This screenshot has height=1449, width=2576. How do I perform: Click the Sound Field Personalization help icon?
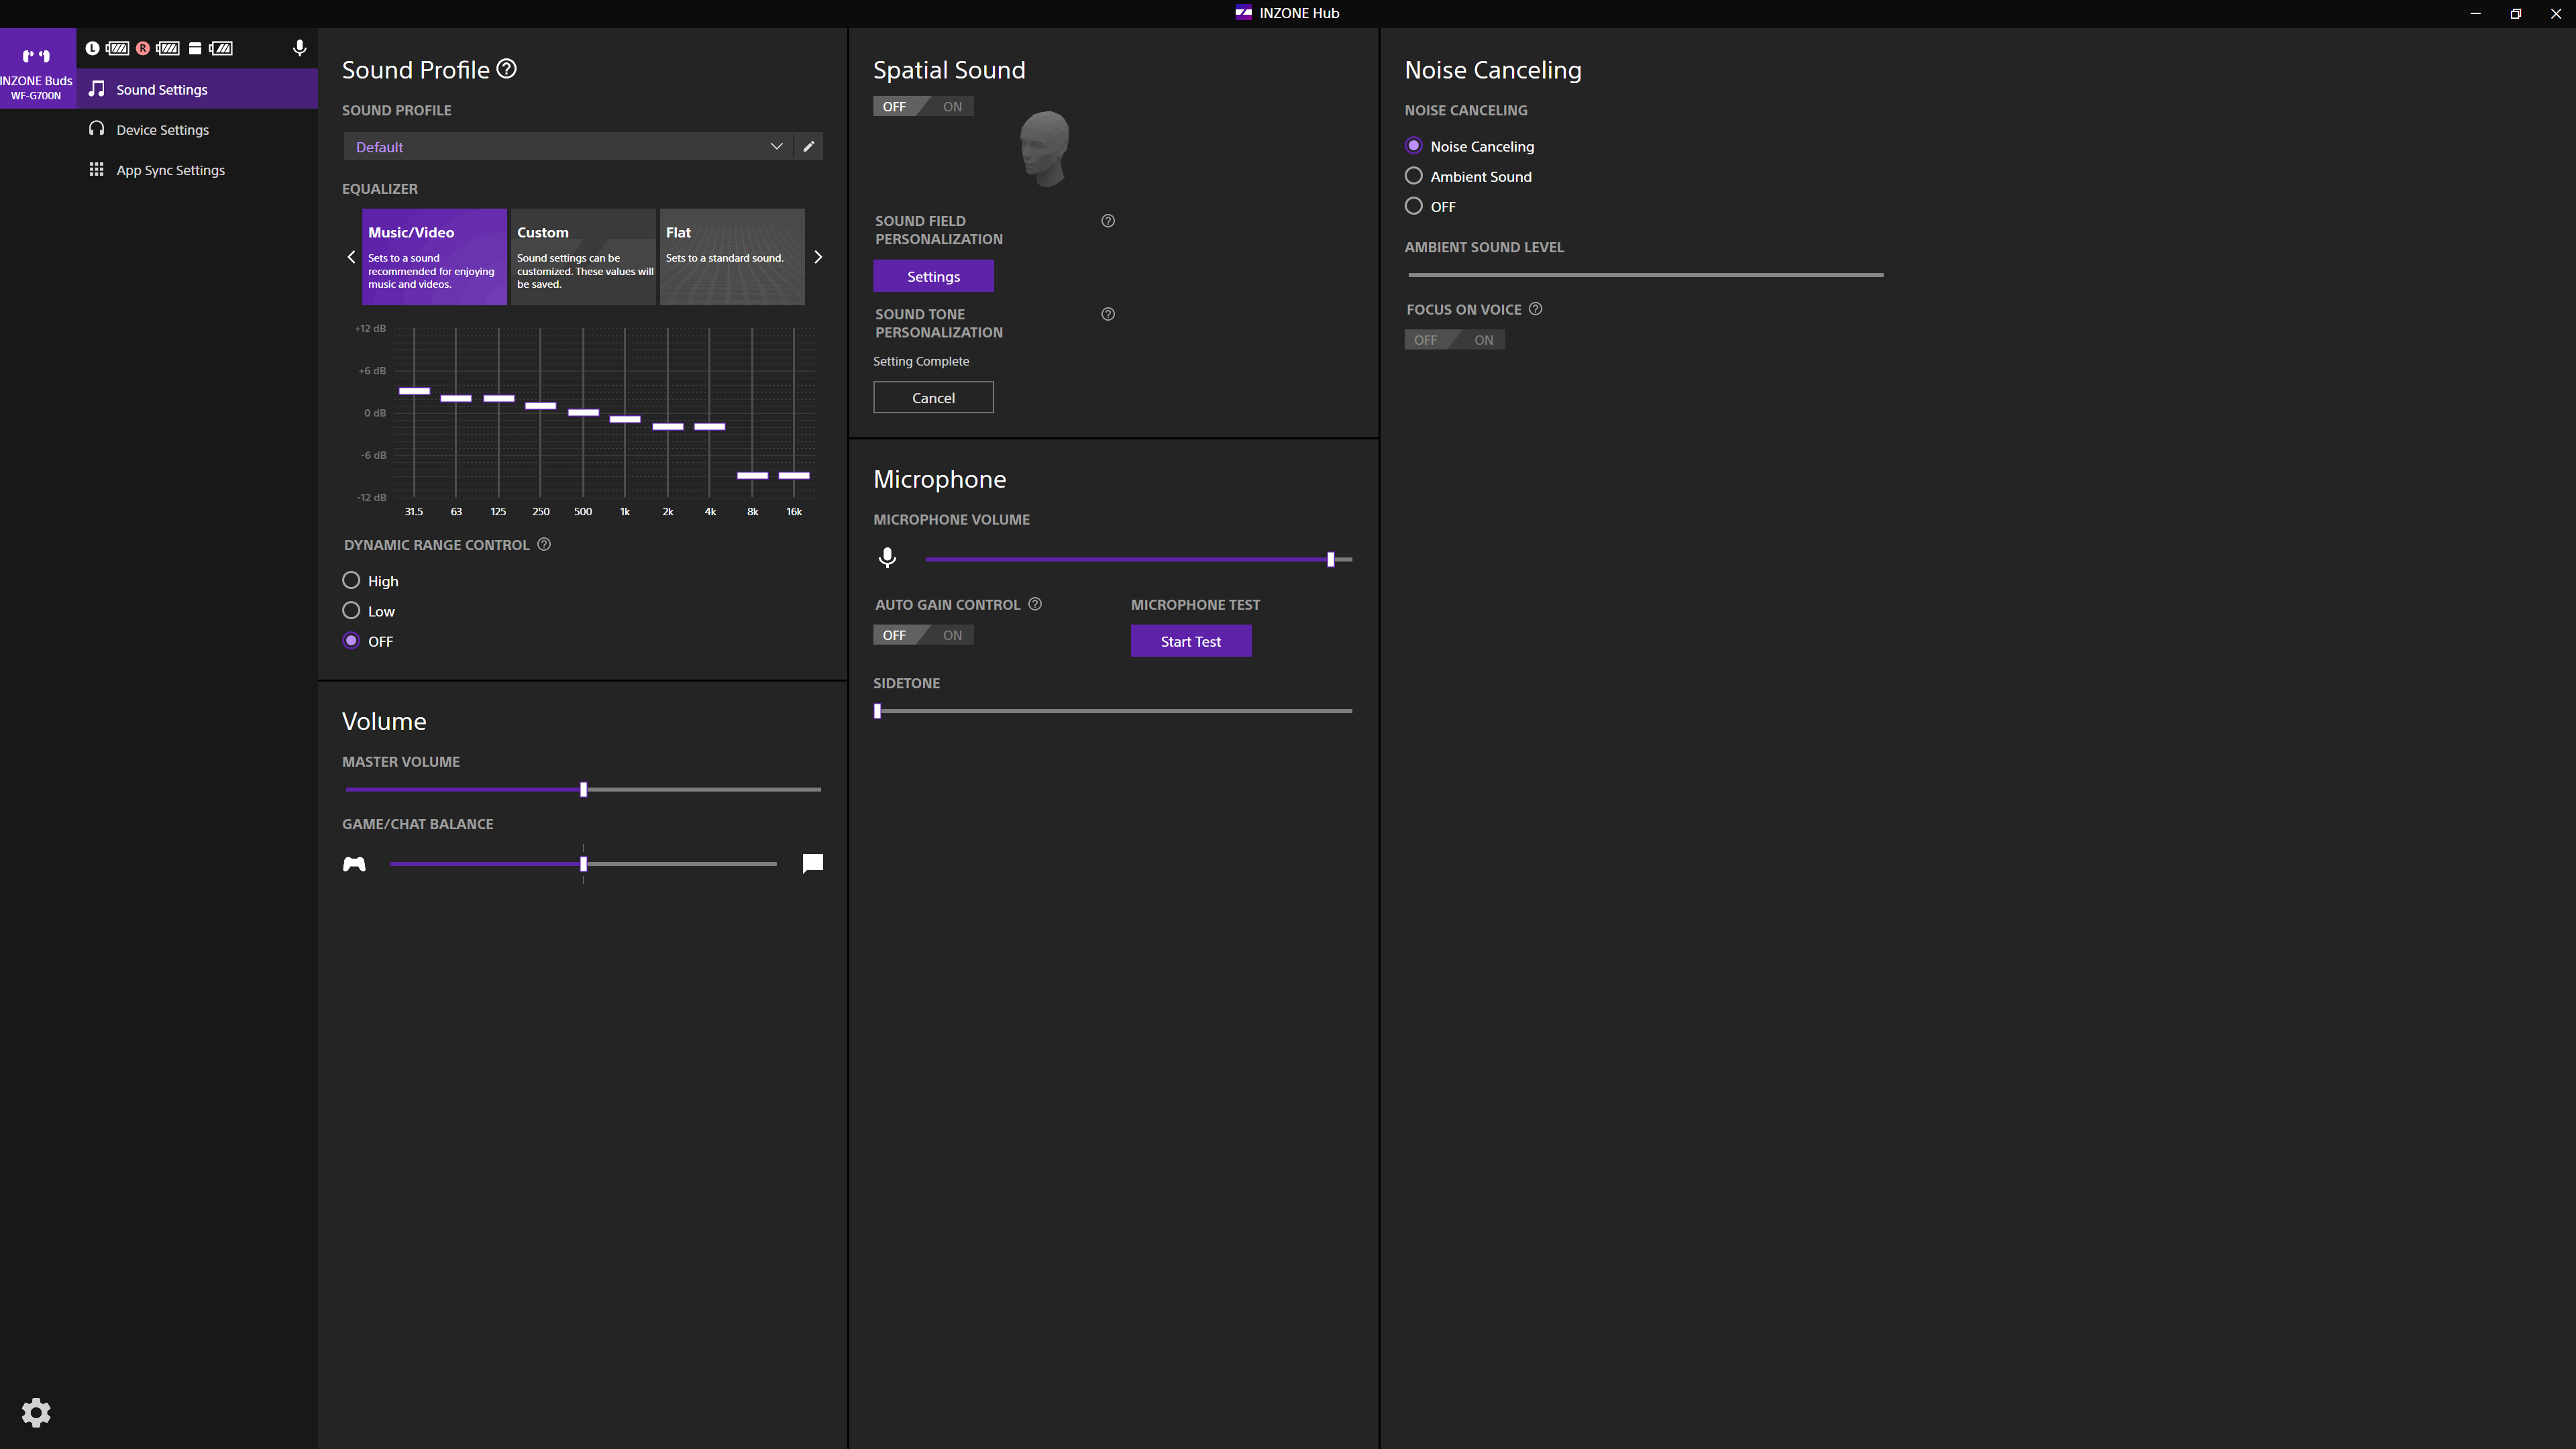[1107, 221]
